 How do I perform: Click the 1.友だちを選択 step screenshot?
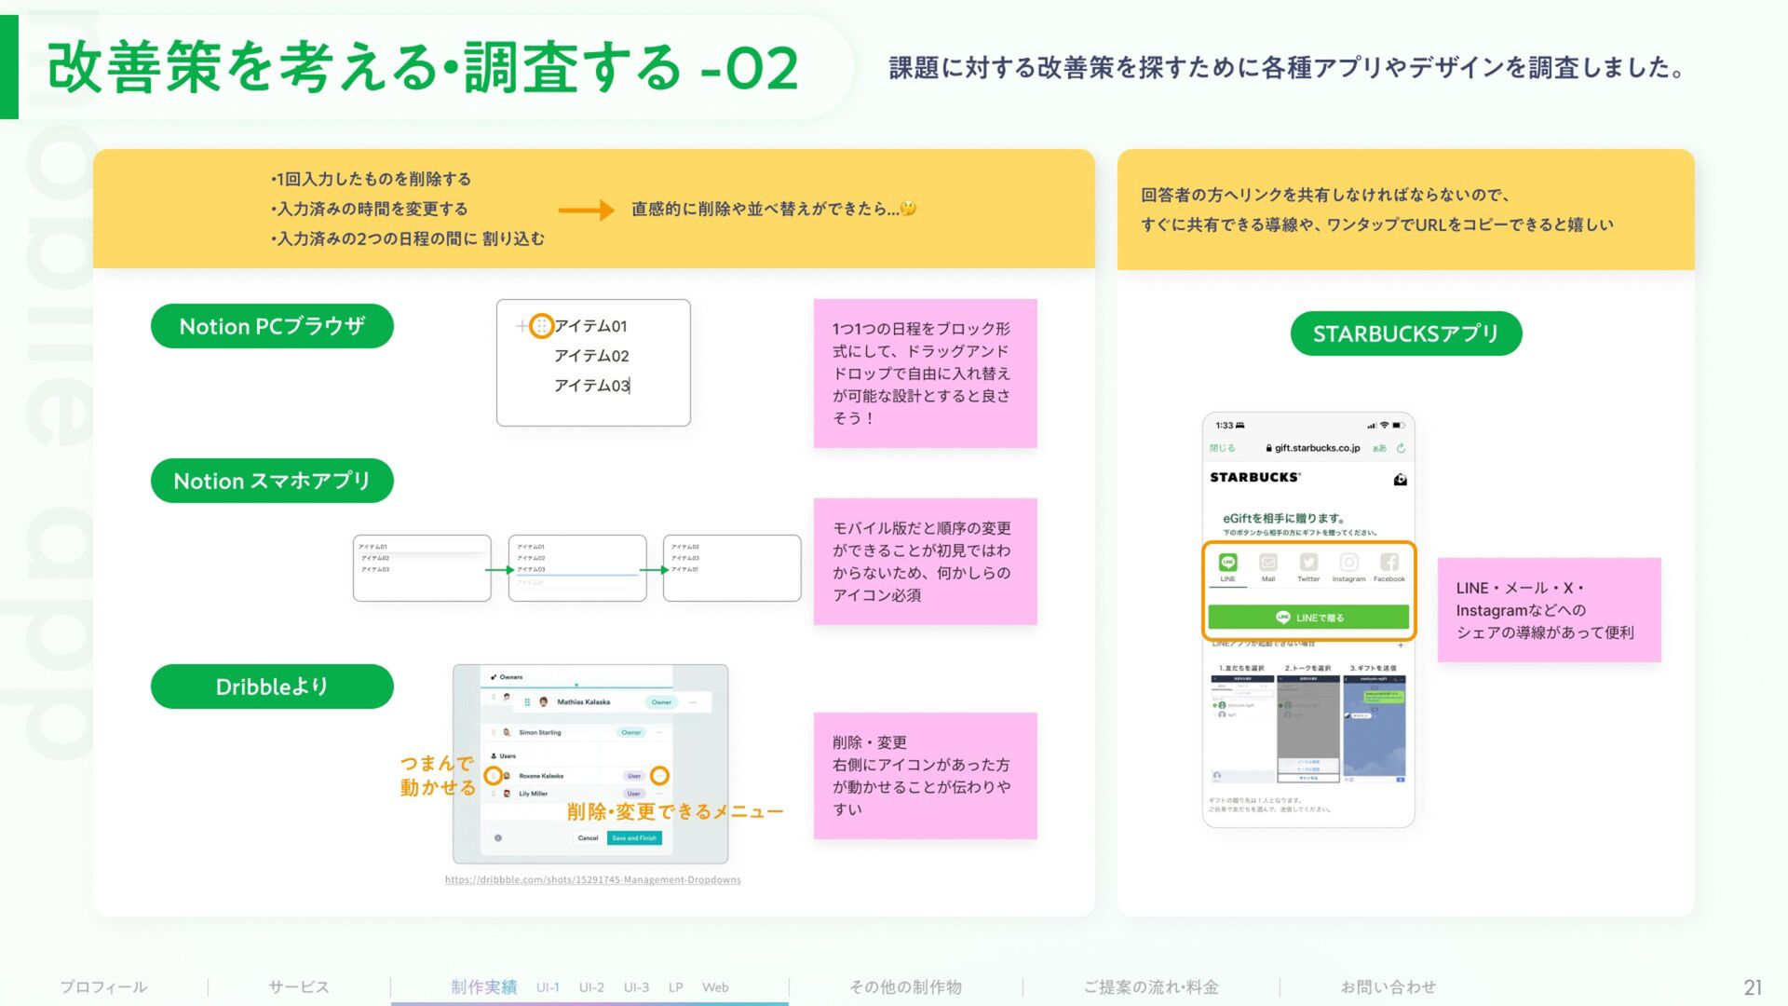pyautogui.click(x=1242, y=729)
